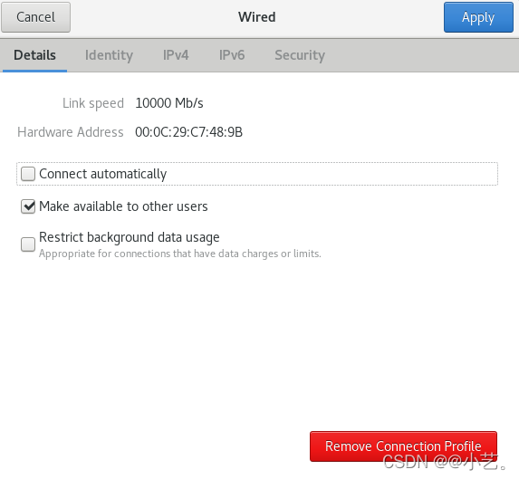Click the data charges or limits description

click(x=180, y=254)
